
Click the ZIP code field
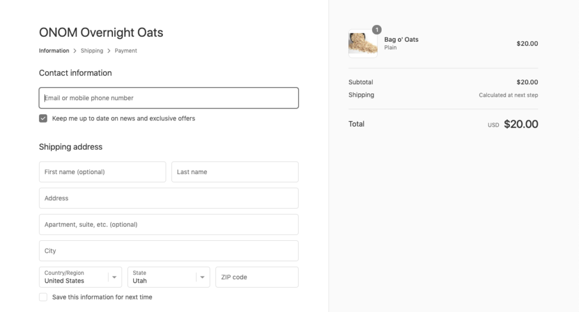click(257, 278)
